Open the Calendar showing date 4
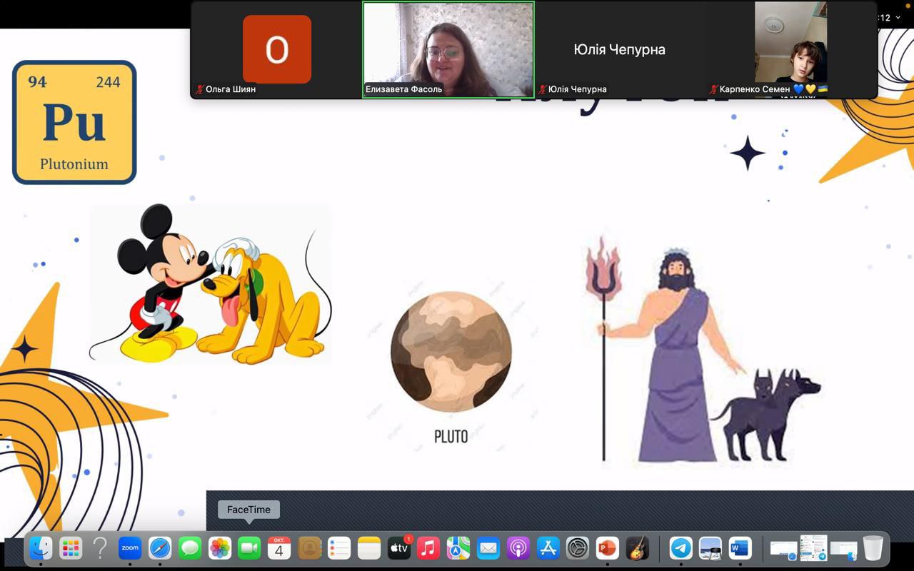Screen dimensions: 914x571 click(279, 548)
